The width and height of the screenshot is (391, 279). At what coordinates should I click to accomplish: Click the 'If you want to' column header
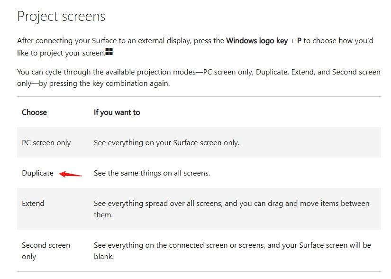tap(117, 112)
